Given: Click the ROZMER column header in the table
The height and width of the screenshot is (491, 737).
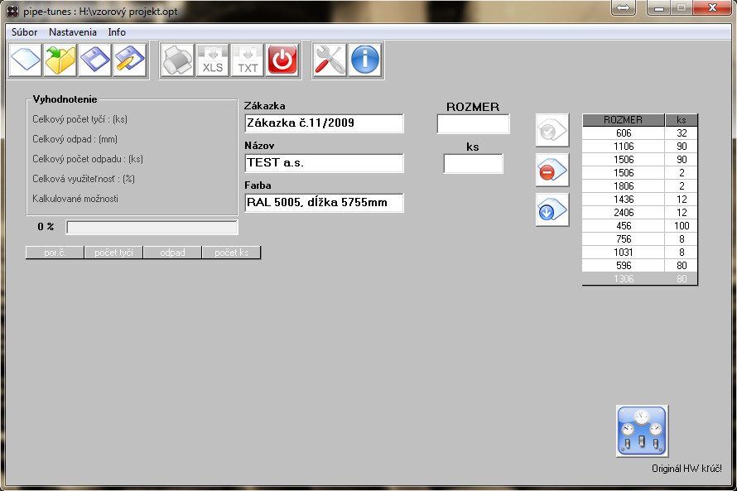Looking at the screenshot, I should (x=624, y=120).
